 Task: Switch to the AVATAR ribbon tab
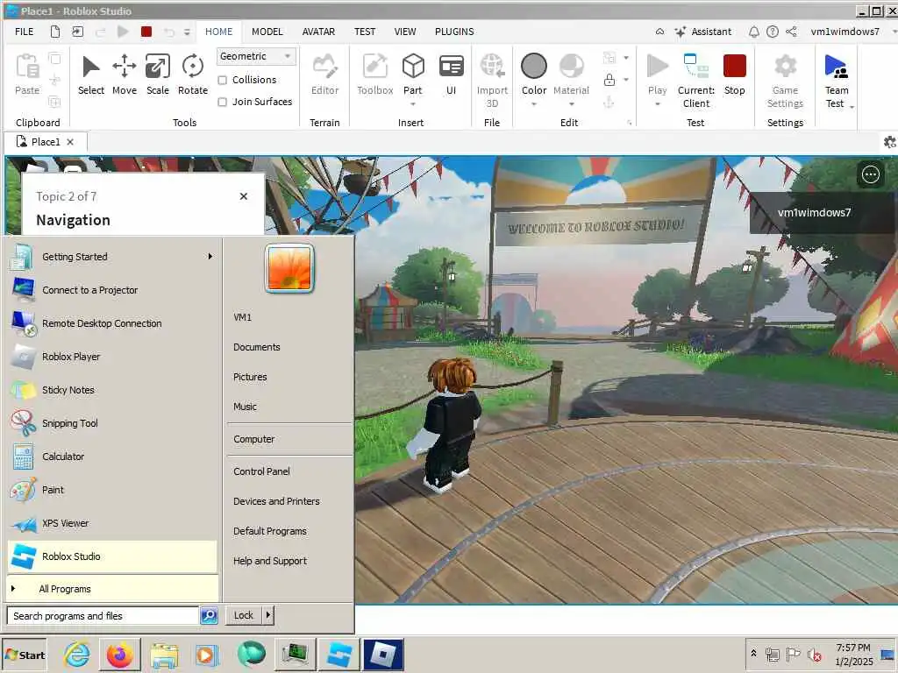pos(318,32)
